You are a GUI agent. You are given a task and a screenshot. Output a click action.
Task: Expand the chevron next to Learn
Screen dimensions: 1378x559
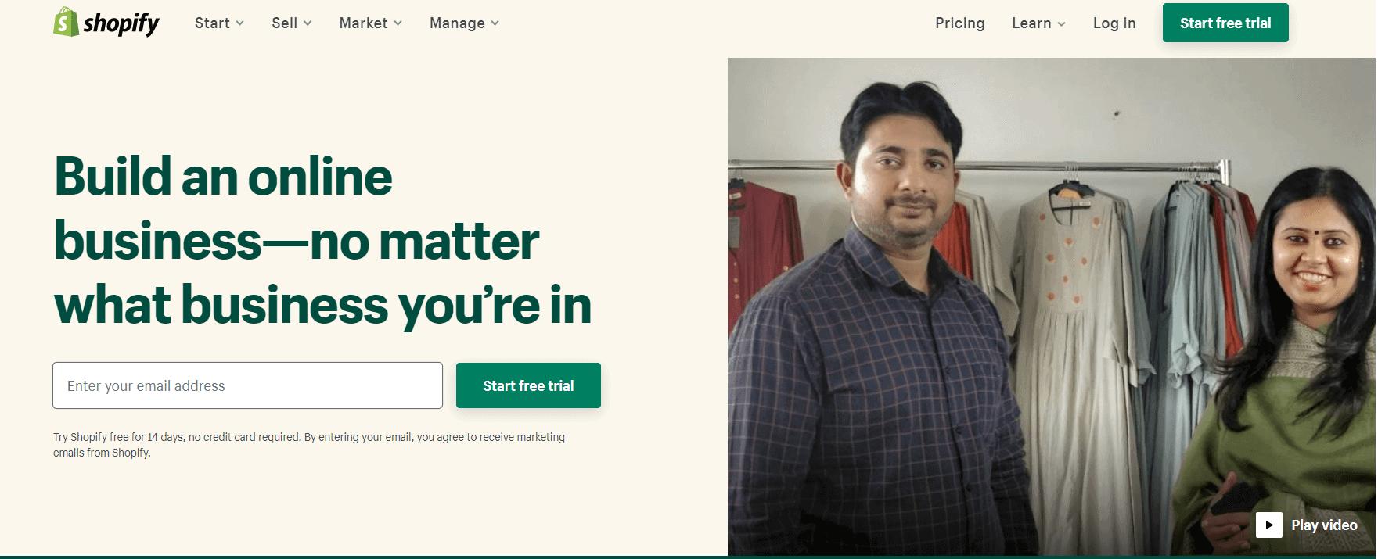[x=1061, y=24]
